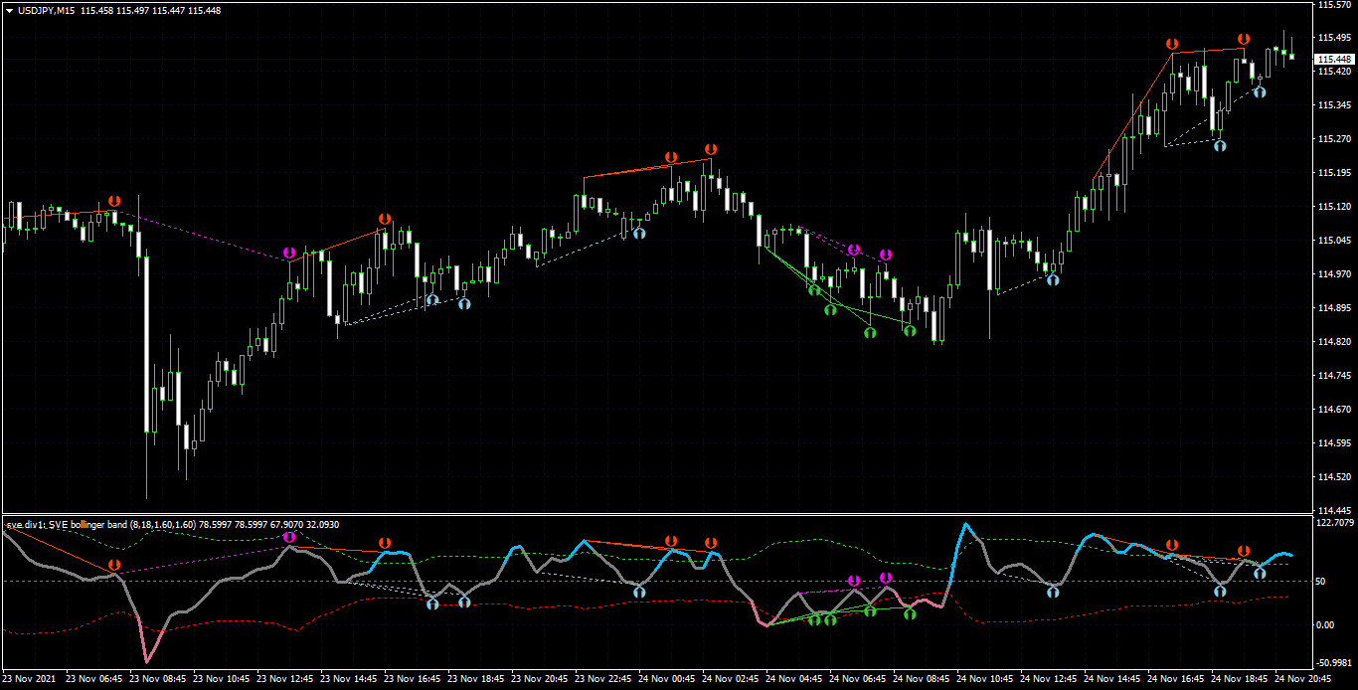Click red arrow in indicator window near 23 Nov 06:45

click(x=114, y=565)
